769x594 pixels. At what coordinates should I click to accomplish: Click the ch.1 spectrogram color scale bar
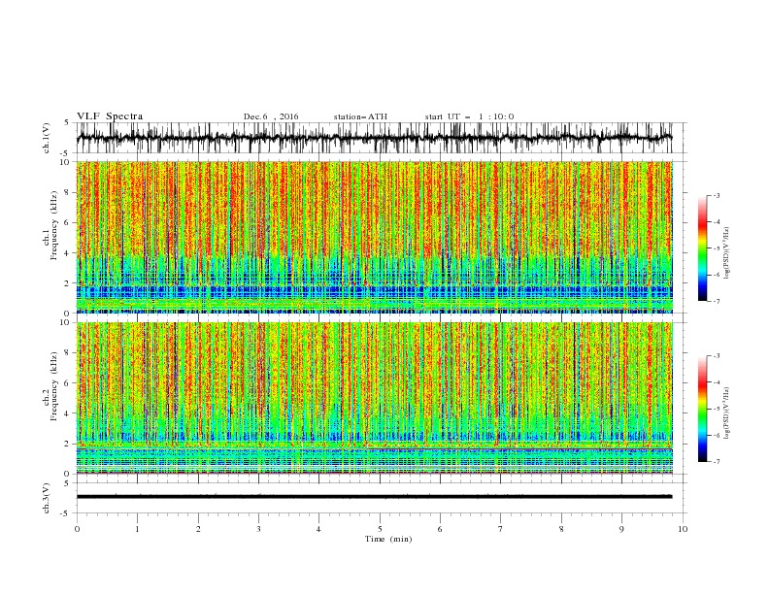[702, 248]
